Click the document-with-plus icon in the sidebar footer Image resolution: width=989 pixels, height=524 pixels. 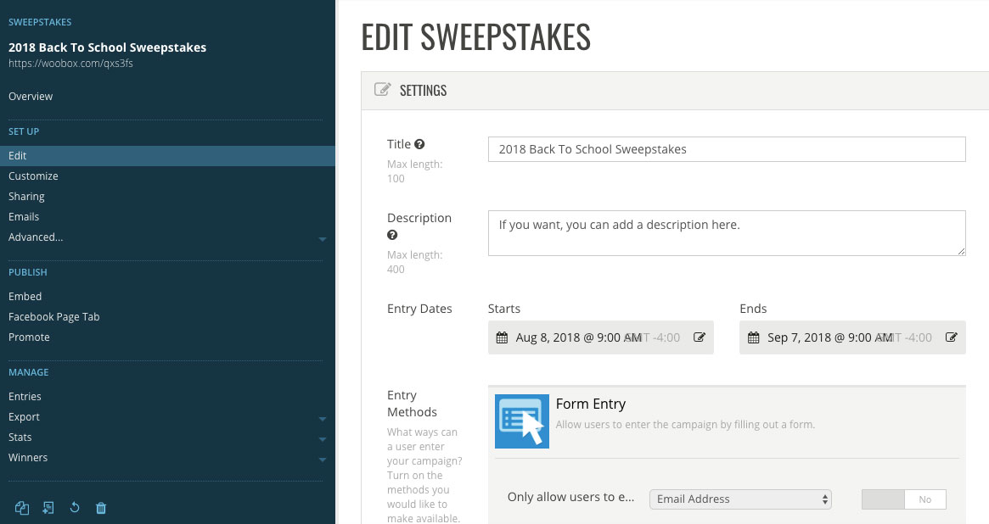(x=48, y=508)
